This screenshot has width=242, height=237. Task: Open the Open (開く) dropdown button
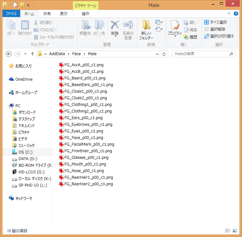point(191,22)
